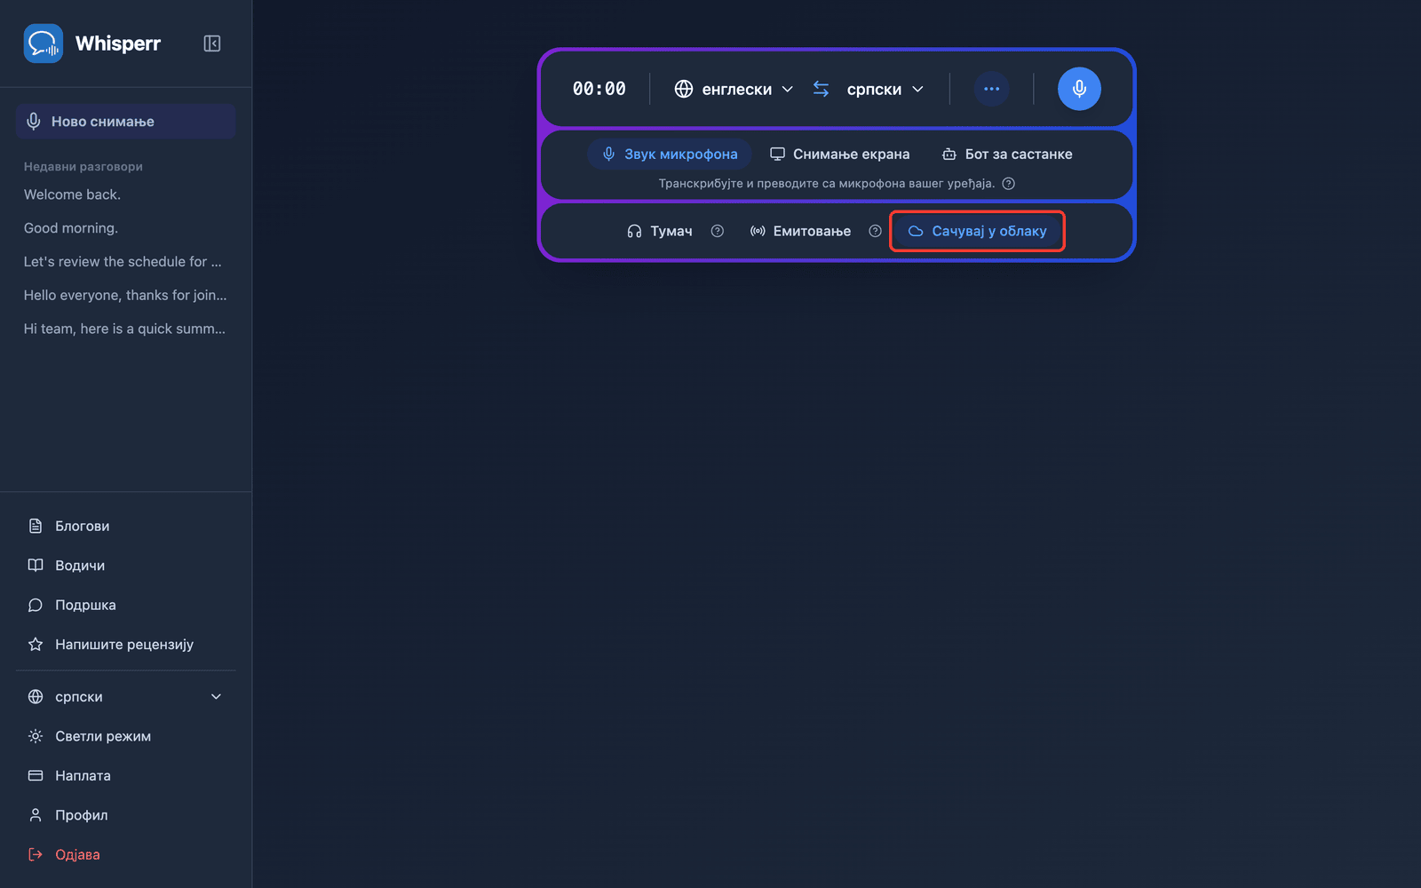Open the 'Welcome back.' conversation
Image resolution: width=1421 pixels, height=888 pixels.
point(72,194)
